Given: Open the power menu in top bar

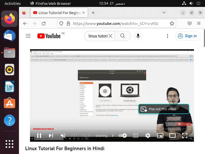Looking at the screenshot, I should (x=198, y=3).
